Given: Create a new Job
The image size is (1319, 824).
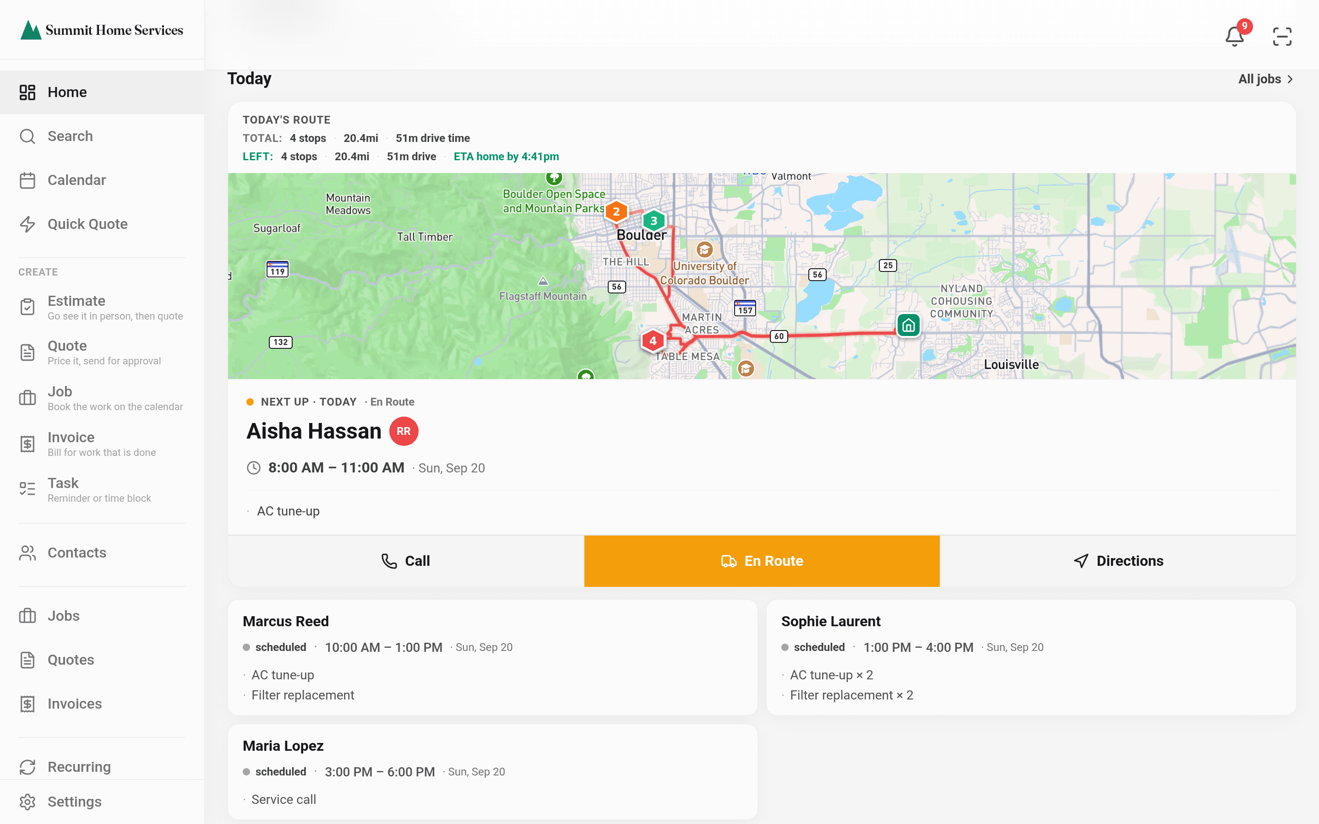Looking at the screenshot, I should 102,398.
